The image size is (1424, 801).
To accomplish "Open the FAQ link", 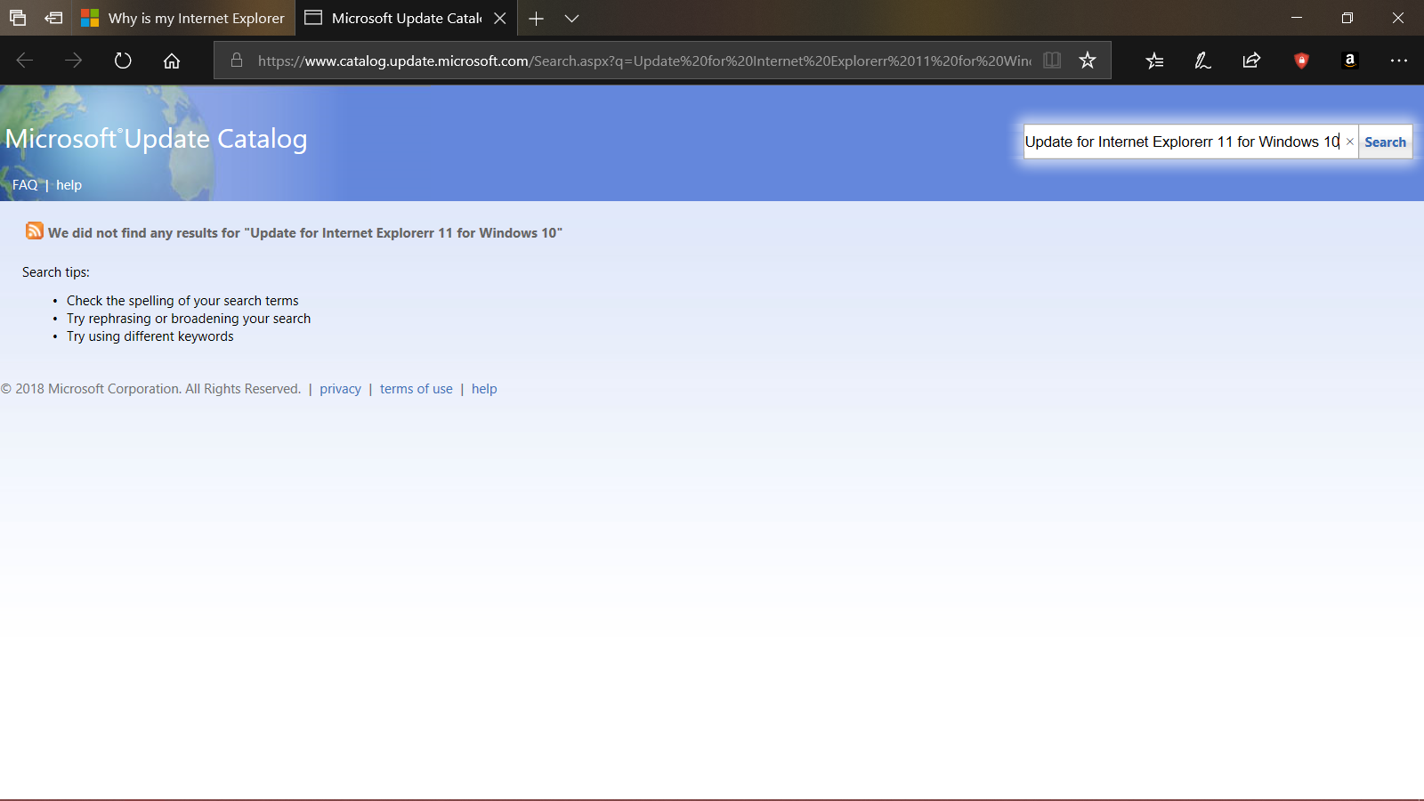I will [x=25, y=185].
